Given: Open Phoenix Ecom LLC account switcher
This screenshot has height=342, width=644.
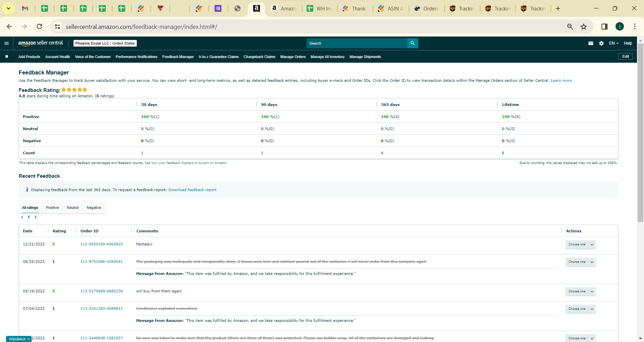Looking at the screenshot, I should tap(105, 43).
